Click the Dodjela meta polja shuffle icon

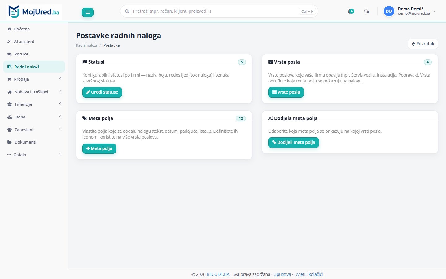point(270,118)
